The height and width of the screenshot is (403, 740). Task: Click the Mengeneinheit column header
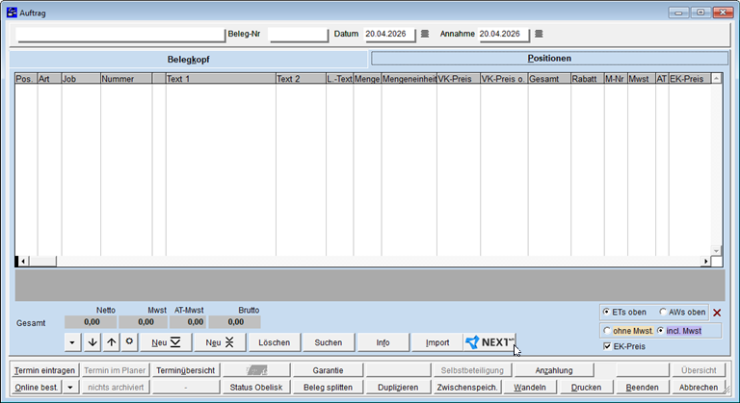pyautogui.click(x=410, y=79)
